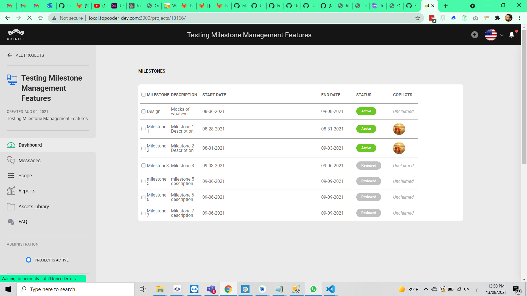Select the Design milestone checkbox

(143, 112)
